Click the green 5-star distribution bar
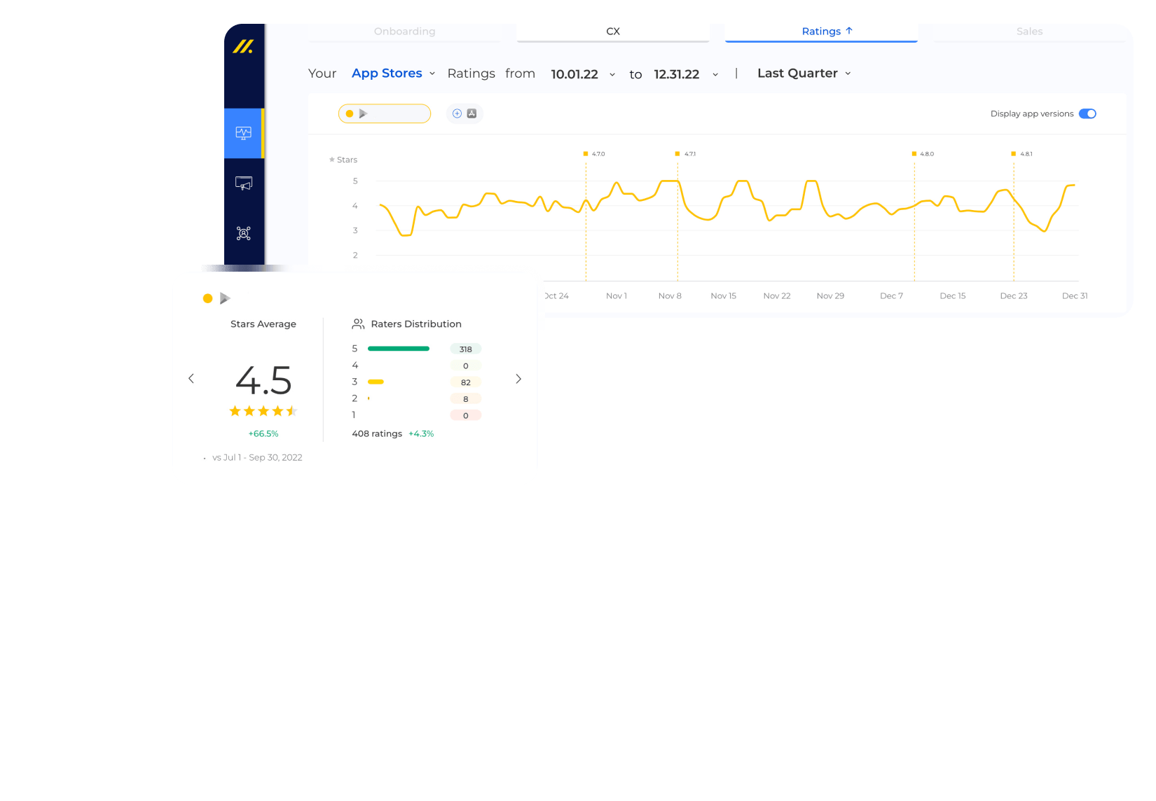 click(x=399, y=349)
